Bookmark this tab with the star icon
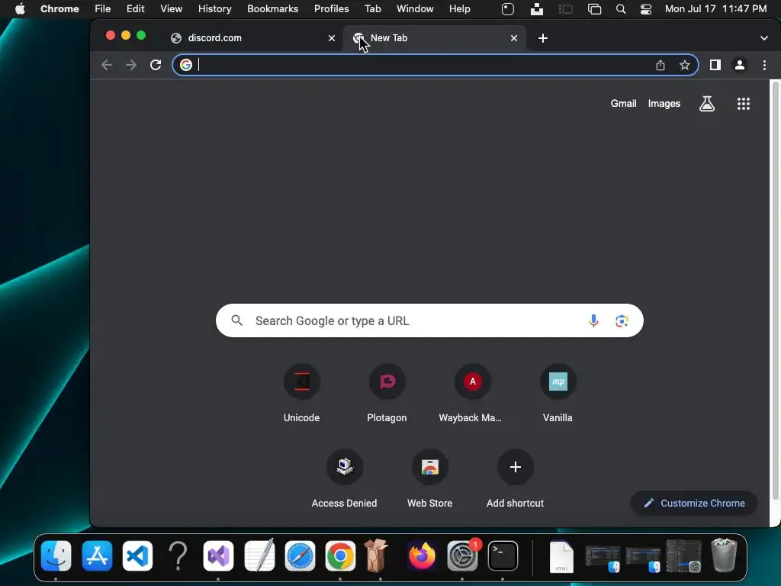 685,65
